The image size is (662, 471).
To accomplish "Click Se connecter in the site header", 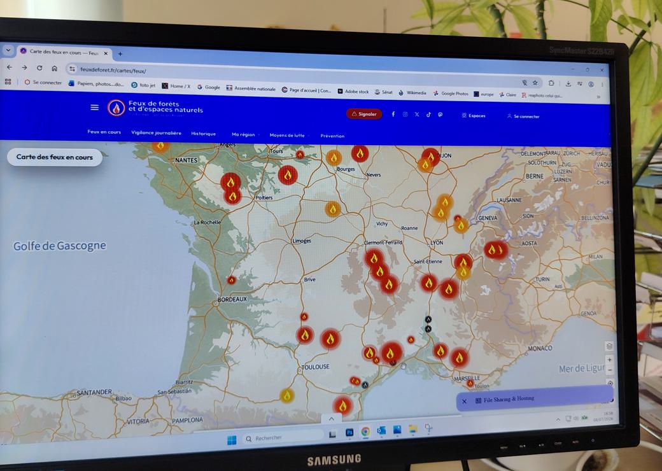I will tap(523, 116).
